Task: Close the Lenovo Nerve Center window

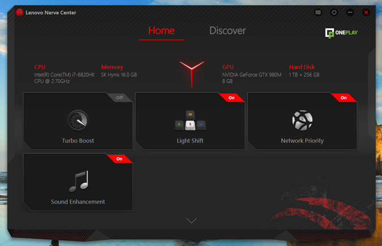Action: point(366,12)
